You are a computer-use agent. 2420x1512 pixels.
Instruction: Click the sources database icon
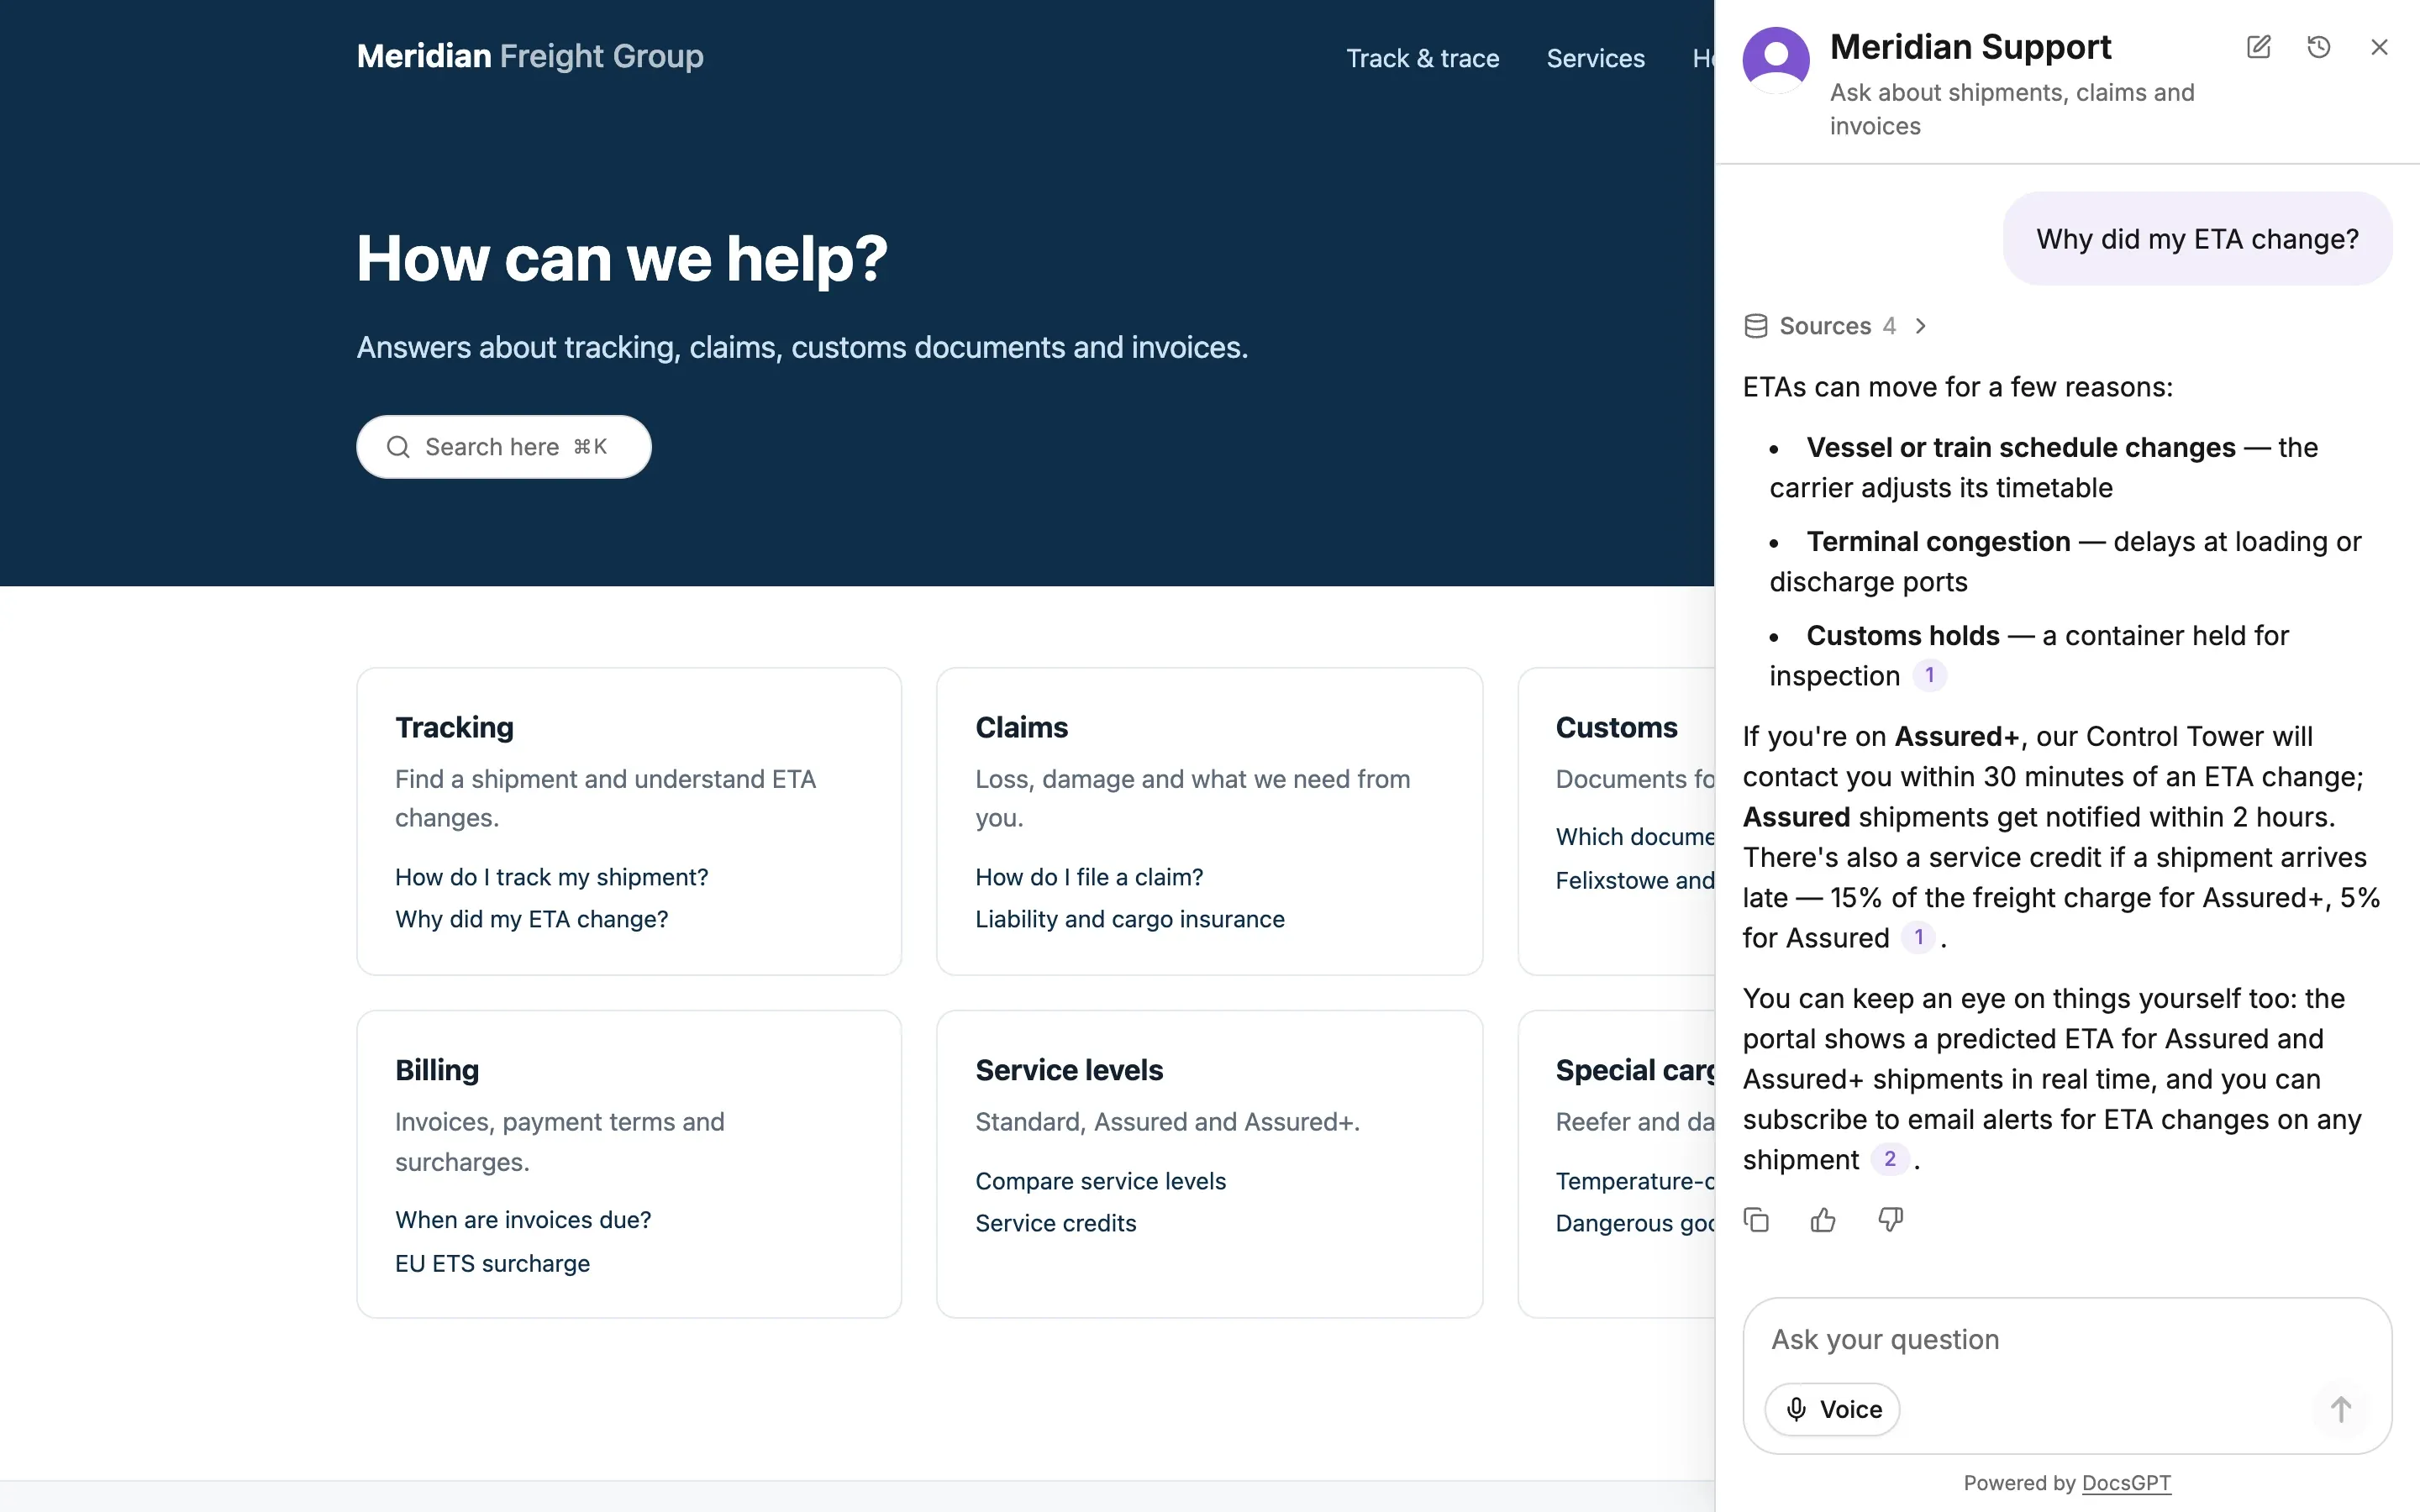[1756, 326]
